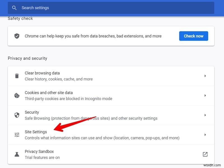Click the Trial features are on text
Image resolution: width=224 pixels, height=168 pixels.
42,157
